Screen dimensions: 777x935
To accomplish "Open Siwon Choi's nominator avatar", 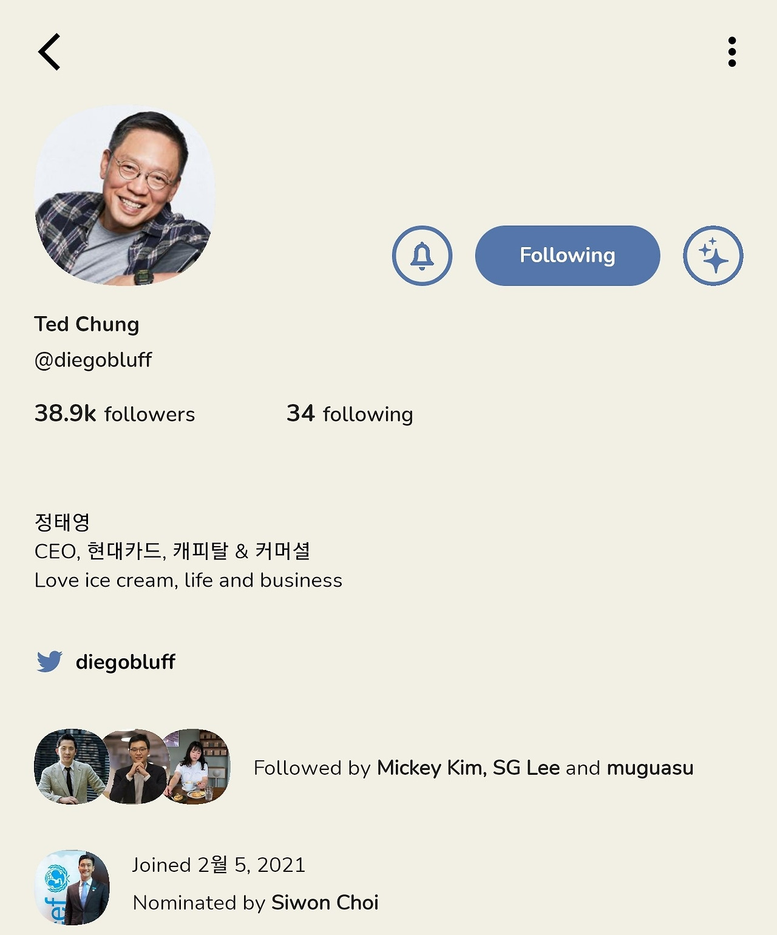I will (72, 887).
